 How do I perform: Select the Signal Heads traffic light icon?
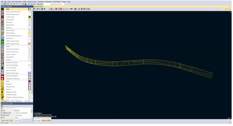[x=2, y=25]
